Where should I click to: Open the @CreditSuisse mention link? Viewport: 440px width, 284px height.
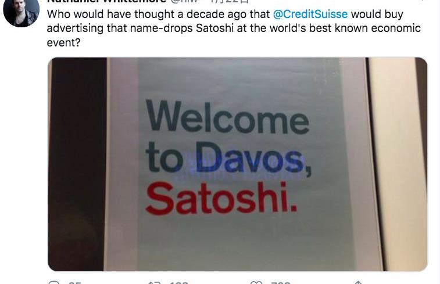(x=310, y=14)
